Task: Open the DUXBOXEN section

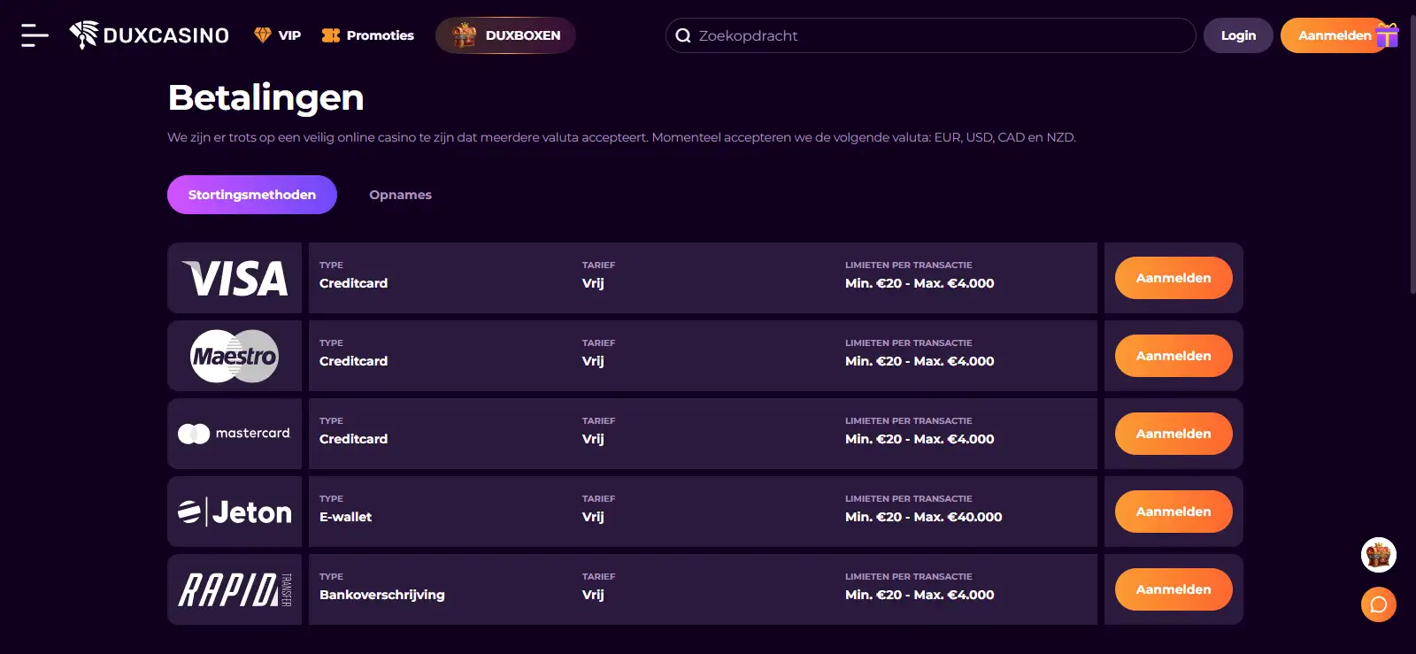Action: point(505,35)
